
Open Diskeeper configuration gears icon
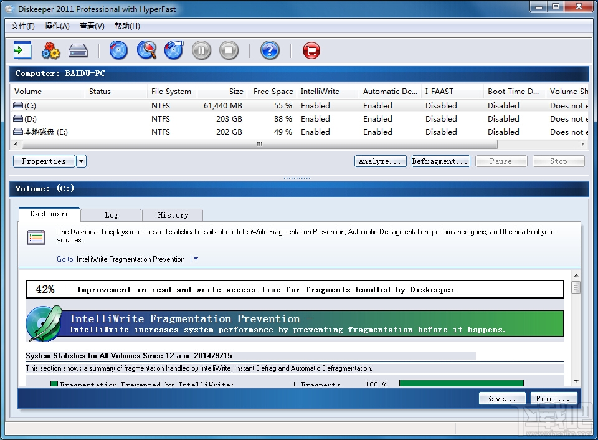click(50, 50)
